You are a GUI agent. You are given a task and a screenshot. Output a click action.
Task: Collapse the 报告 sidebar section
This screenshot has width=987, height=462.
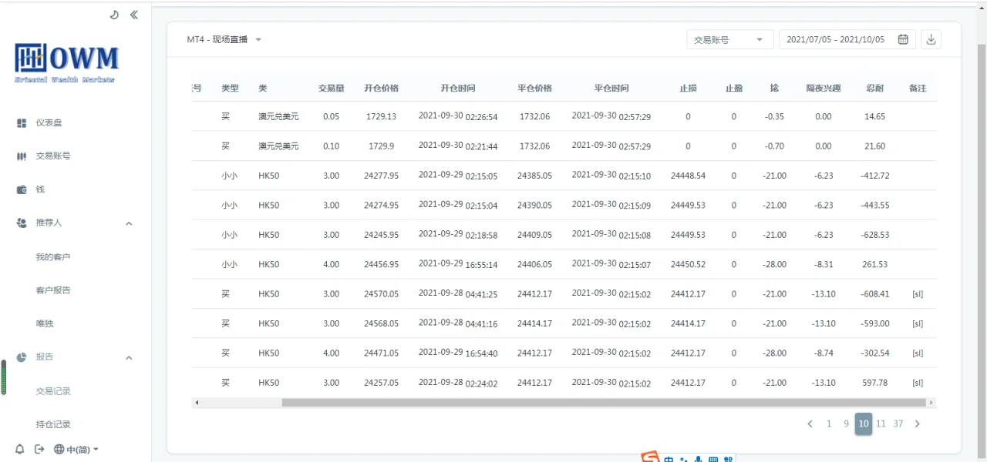(x=129, y=357)
